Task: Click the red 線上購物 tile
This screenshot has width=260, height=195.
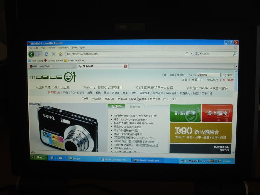Action: point(217,113)
